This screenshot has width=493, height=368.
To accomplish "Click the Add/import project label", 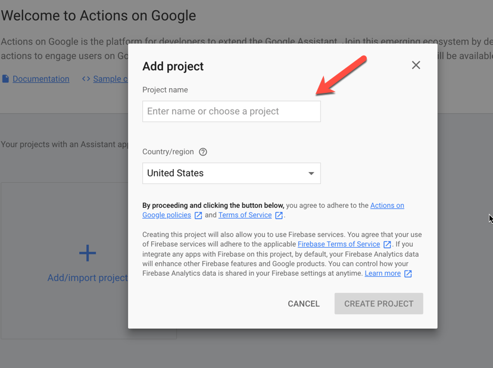I will click(x=88, y=277).
